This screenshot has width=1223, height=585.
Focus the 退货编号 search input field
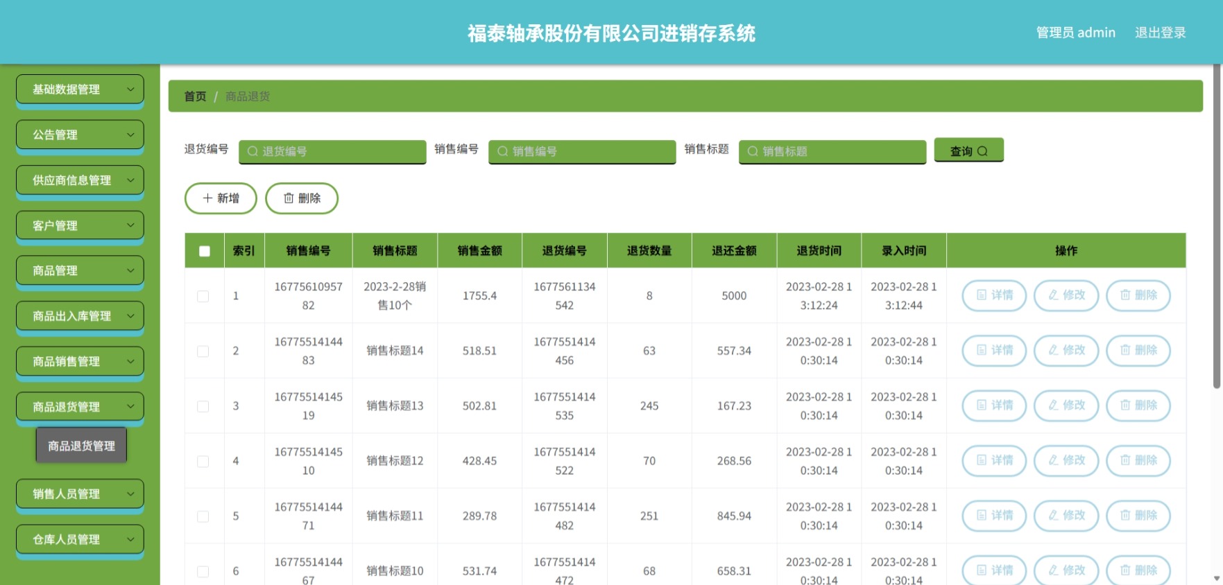point(332,151)
